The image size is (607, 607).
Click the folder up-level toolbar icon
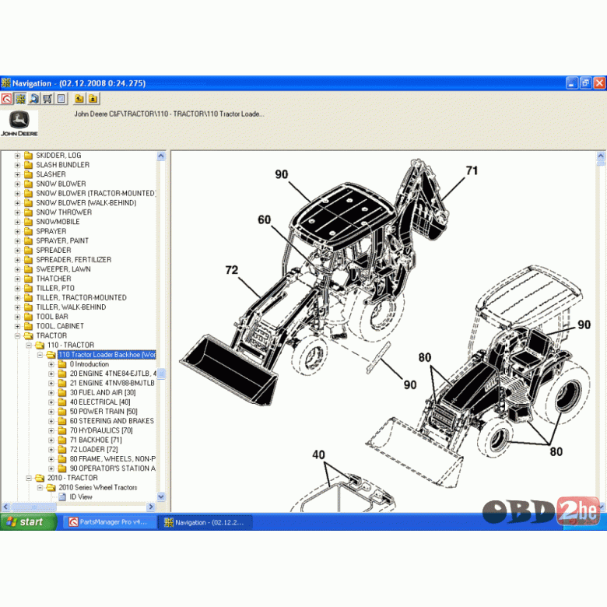tap(79, 99)
